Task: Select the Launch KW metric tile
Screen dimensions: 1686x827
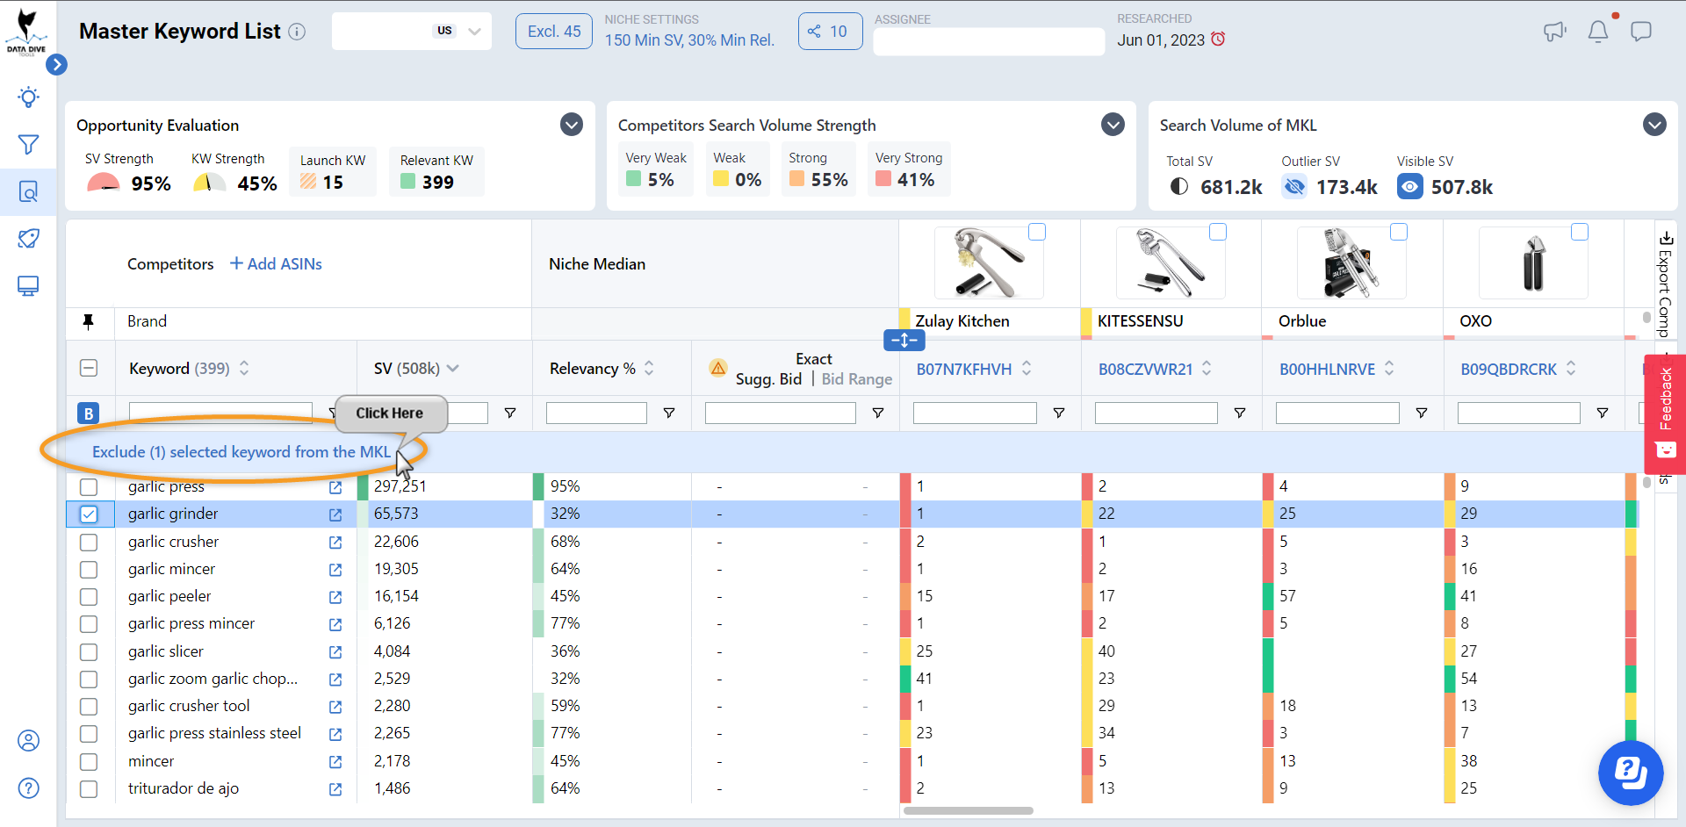Action: click(333, 171)
